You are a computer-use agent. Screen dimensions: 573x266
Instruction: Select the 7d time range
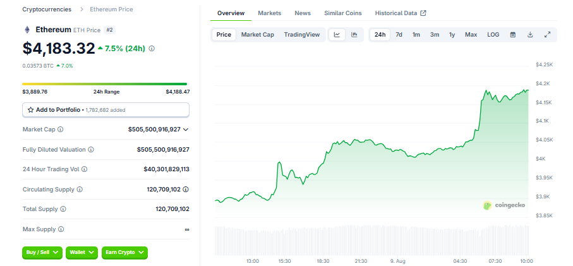click(x=399, y=35)
